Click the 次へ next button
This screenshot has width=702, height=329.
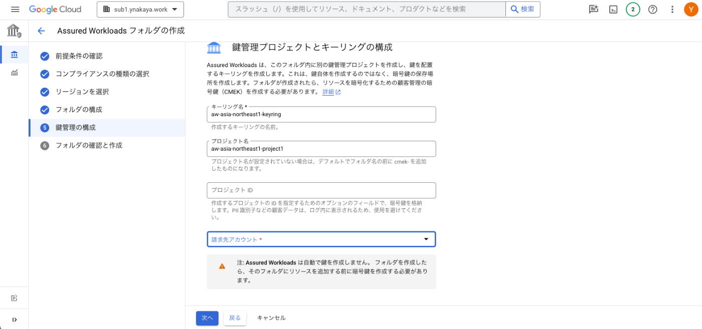point(207,318)
